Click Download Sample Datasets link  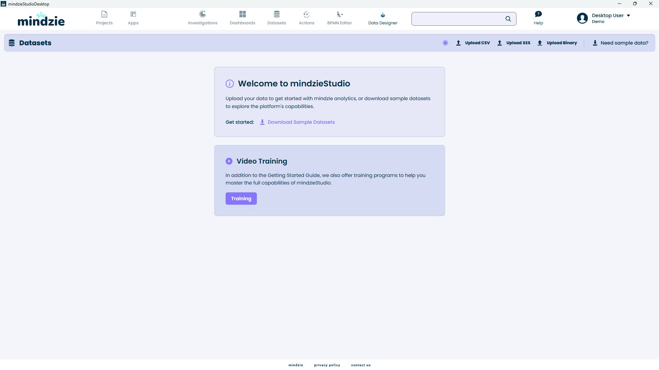pos(301,122)
